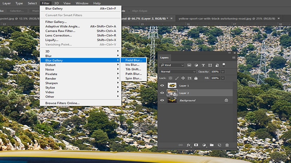Screen dimensions: 291x163
Task: Open the Select menu in menu bar
Action: pyautogui.click(x=32, y=3)
